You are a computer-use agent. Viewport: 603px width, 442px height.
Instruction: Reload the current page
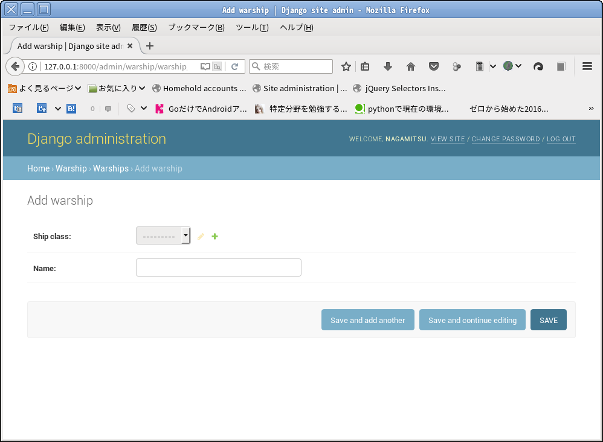(234, 66)
